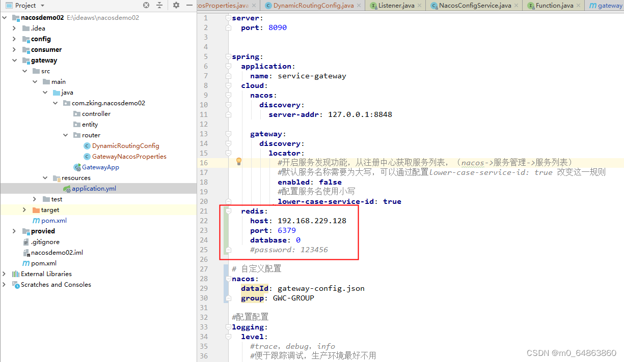Close the NacosConfigService.java tab
The width and height of the screenshot is (624, 362).
pyautogui.click(x=518, y=6)
